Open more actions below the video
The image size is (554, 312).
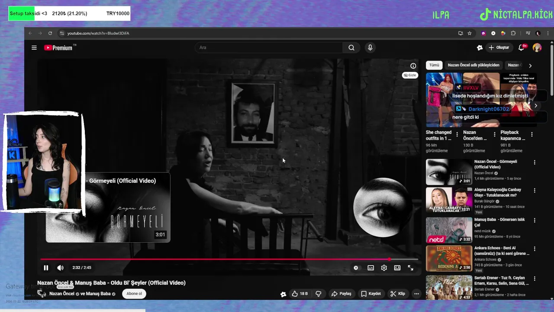click(x=416, y=294)
